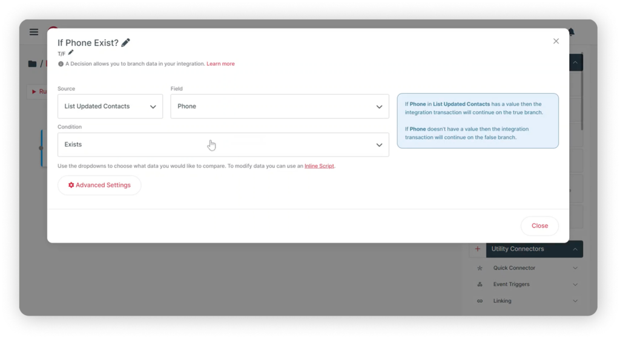Expand the Event Triggers section
The image size is (620, 338).
click(575, 284)
